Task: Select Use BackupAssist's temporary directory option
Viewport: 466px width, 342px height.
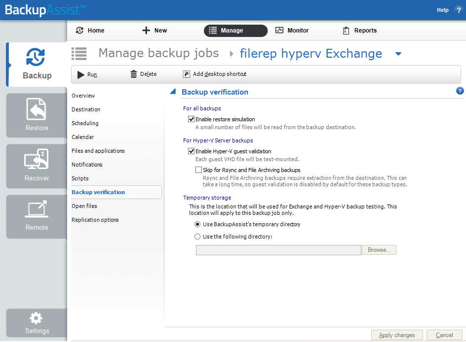Action: (197, 224)
